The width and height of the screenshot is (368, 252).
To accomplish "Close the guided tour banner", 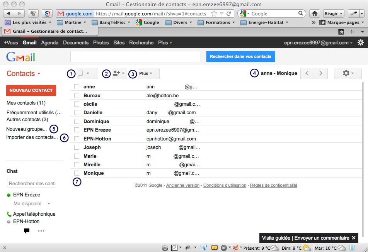I will (x=354, y=238).
